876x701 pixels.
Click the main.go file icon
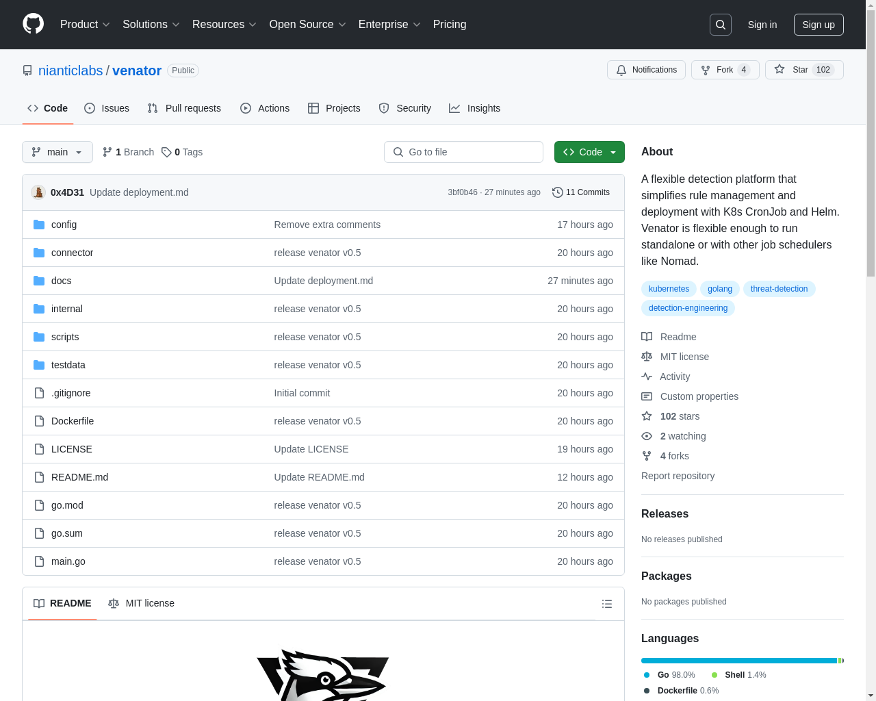click(39, 561)
